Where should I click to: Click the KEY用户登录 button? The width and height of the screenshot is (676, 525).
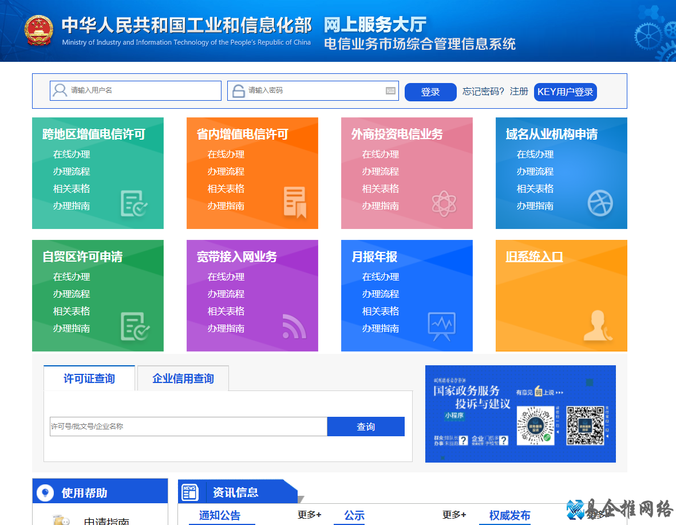coord(566,92)
